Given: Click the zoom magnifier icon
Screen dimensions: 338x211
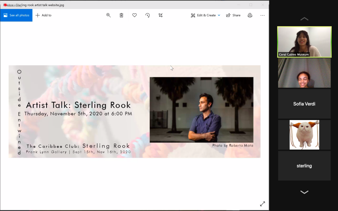Looking at the screenshot, I should point(108,15).
